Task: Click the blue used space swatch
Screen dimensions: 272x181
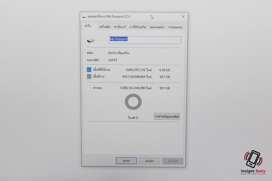Action: [89, 70]
